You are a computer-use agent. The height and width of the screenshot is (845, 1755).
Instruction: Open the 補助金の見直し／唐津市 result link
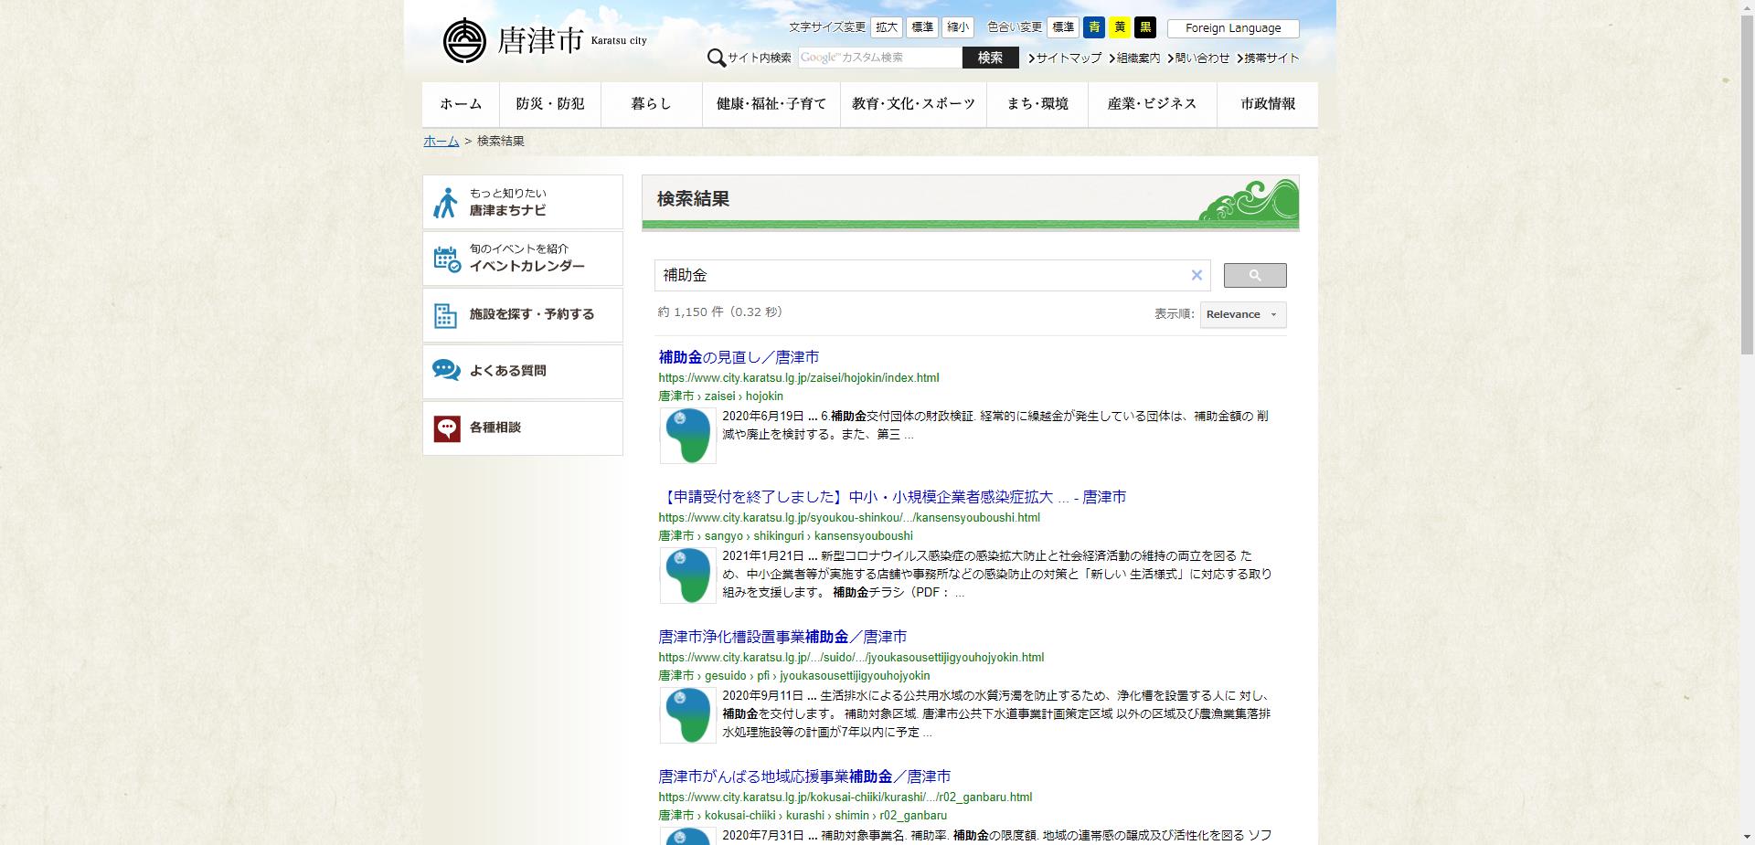(739, 357)
